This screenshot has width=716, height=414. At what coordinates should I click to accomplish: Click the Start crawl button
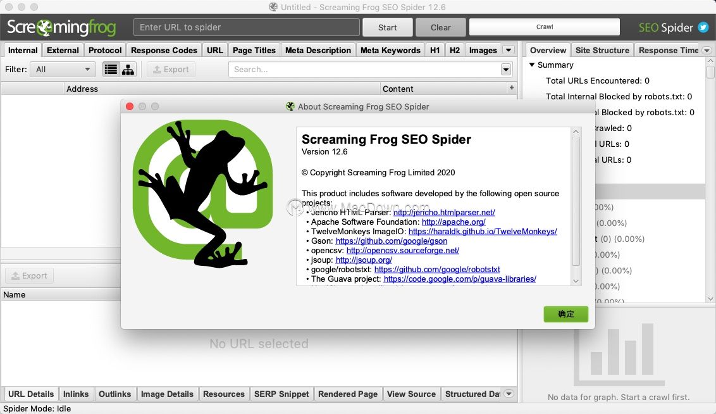click(x=388, y=27)
